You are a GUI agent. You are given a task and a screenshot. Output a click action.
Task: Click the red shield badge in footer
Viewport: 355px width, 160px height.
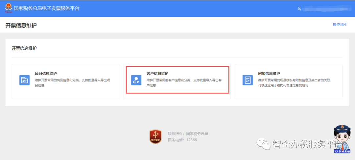click(155, 136)
